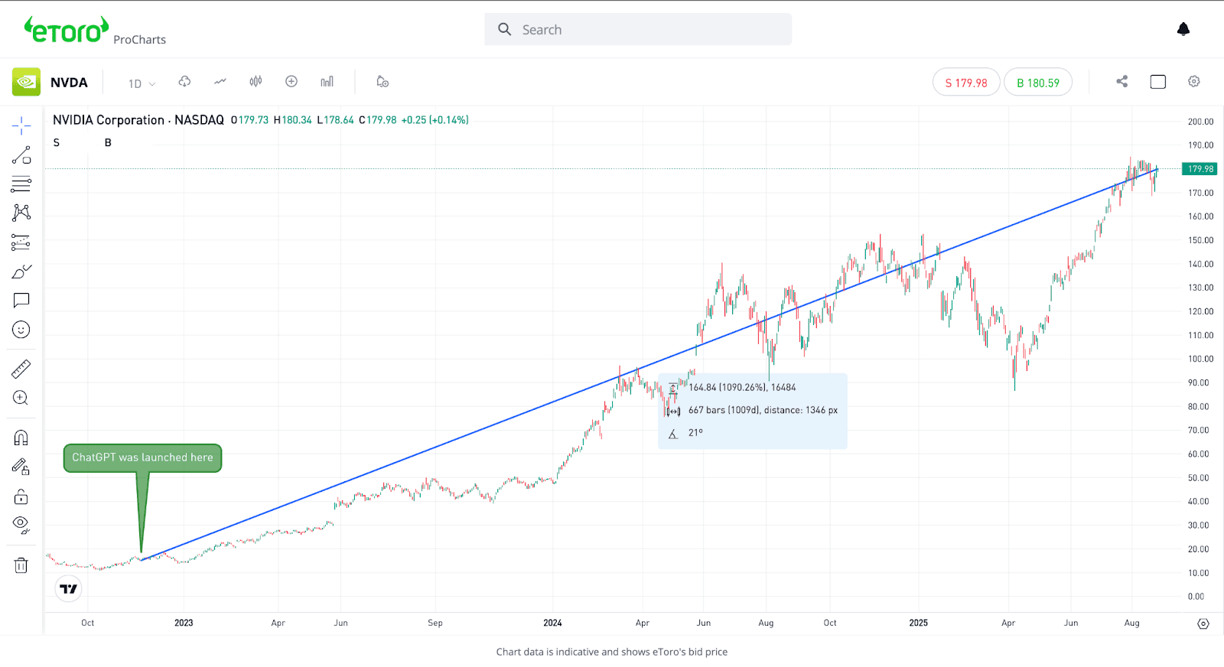Share the chart via share icon
This screenshot has width=1224, height=667.
coord(1122,81)
